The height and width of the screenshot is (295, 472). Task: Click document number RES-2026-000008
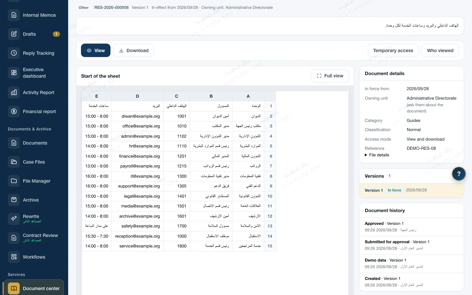pos(111,8)
